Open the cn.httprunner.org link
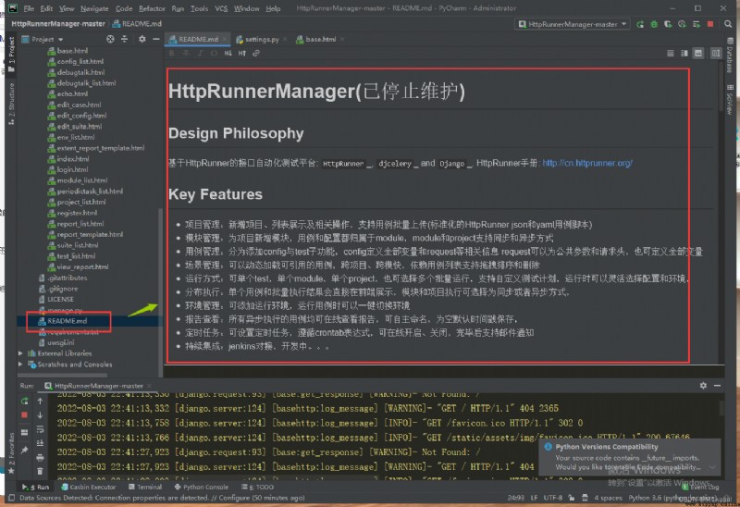 tap(587, 163)
